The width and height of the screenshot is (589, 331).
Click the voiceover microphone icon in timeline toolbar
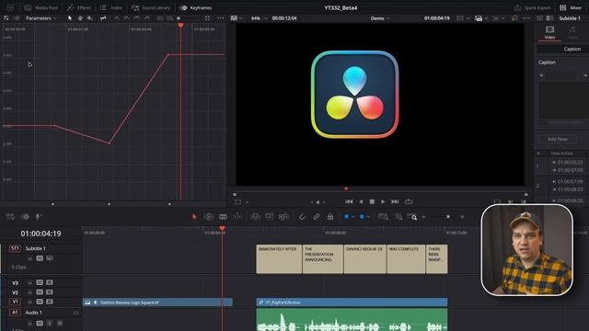(38, 217)
